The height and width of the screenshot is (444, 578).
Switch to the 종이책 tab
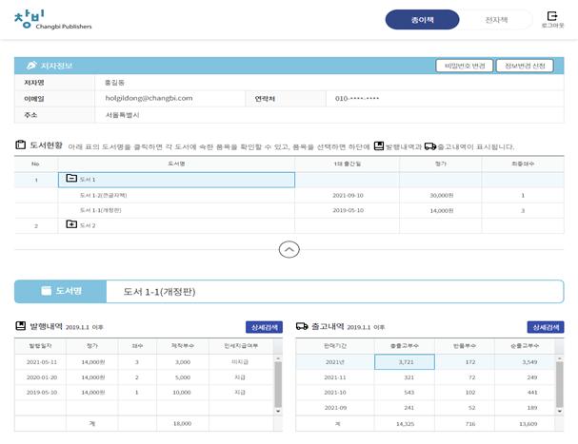click(x=420, y=20)
